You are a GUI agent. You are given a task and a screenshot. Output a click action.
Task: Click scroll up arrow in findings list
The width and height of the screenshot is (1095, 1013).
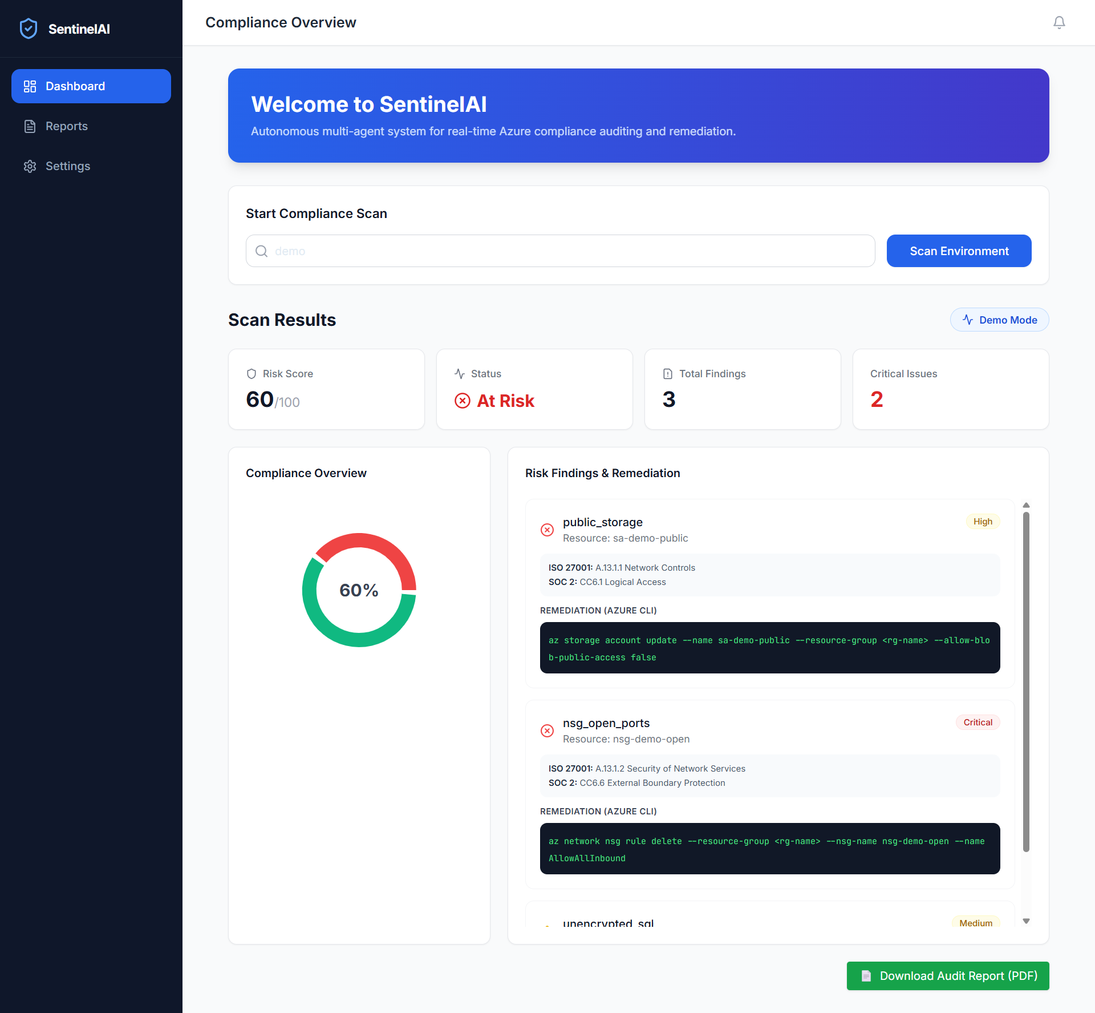[1026, 505]
